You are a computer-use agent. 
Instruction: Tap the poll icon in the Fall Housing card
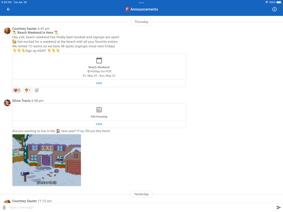pyautogui.click(x=99, y=110)
